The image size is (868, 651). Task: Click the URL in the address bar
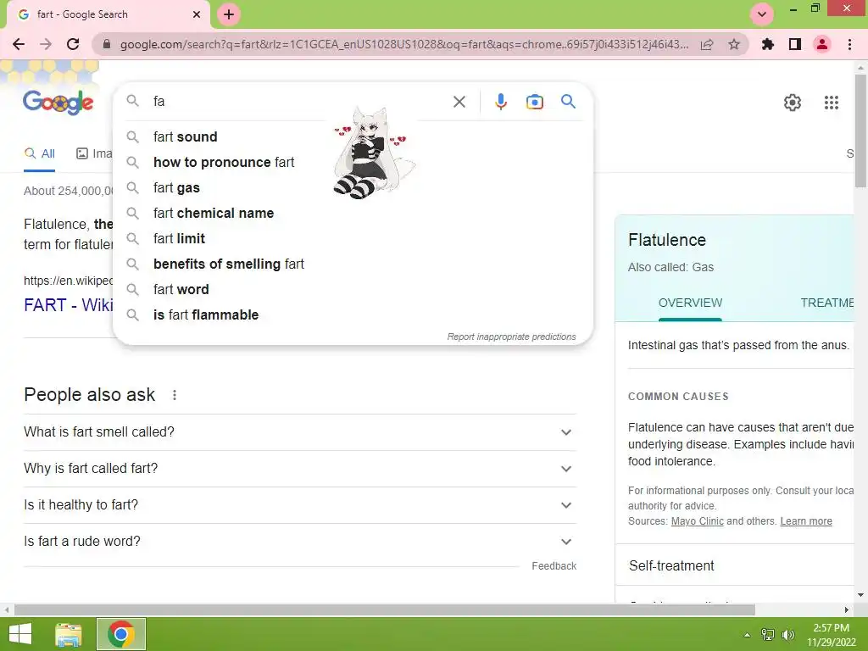click(404, 44)
